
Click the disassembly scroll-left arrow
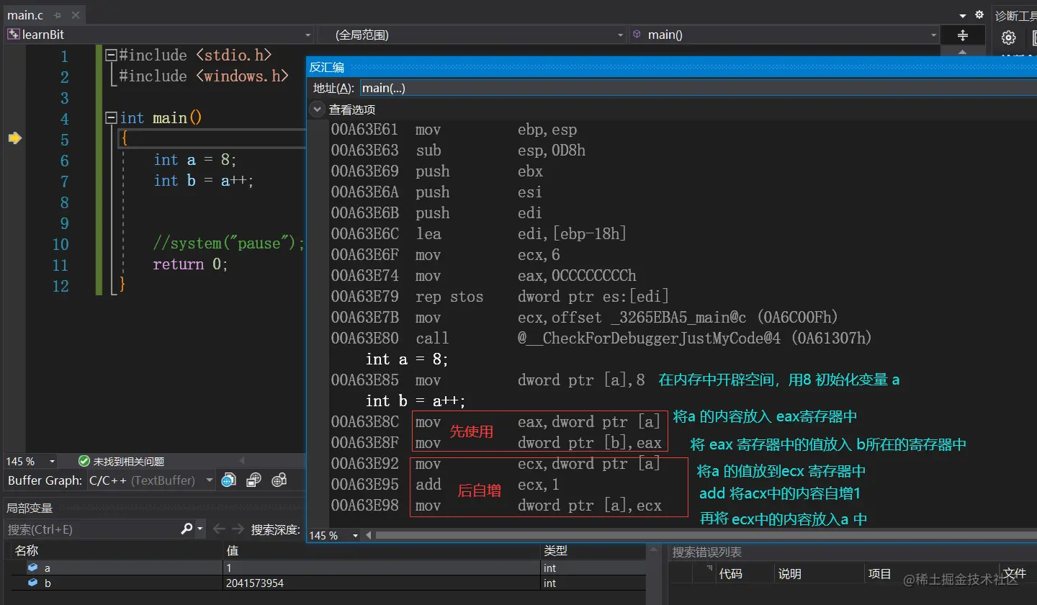click(369, 535)
